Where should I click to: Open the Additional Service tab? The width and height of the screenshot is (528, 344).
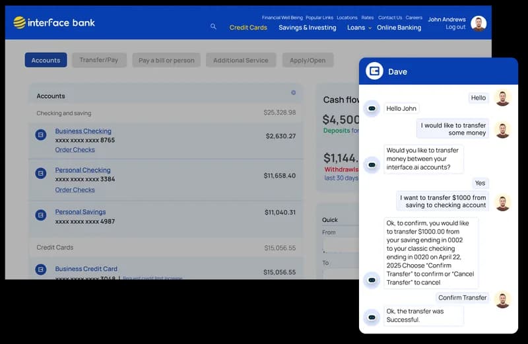pyautogui.click(x=241, y=60)
